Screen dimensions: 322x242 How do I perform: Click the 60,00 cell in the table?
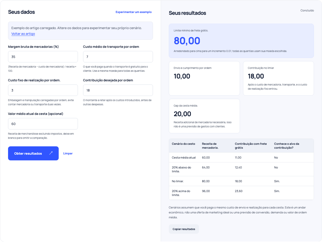(x=206, y=158)
